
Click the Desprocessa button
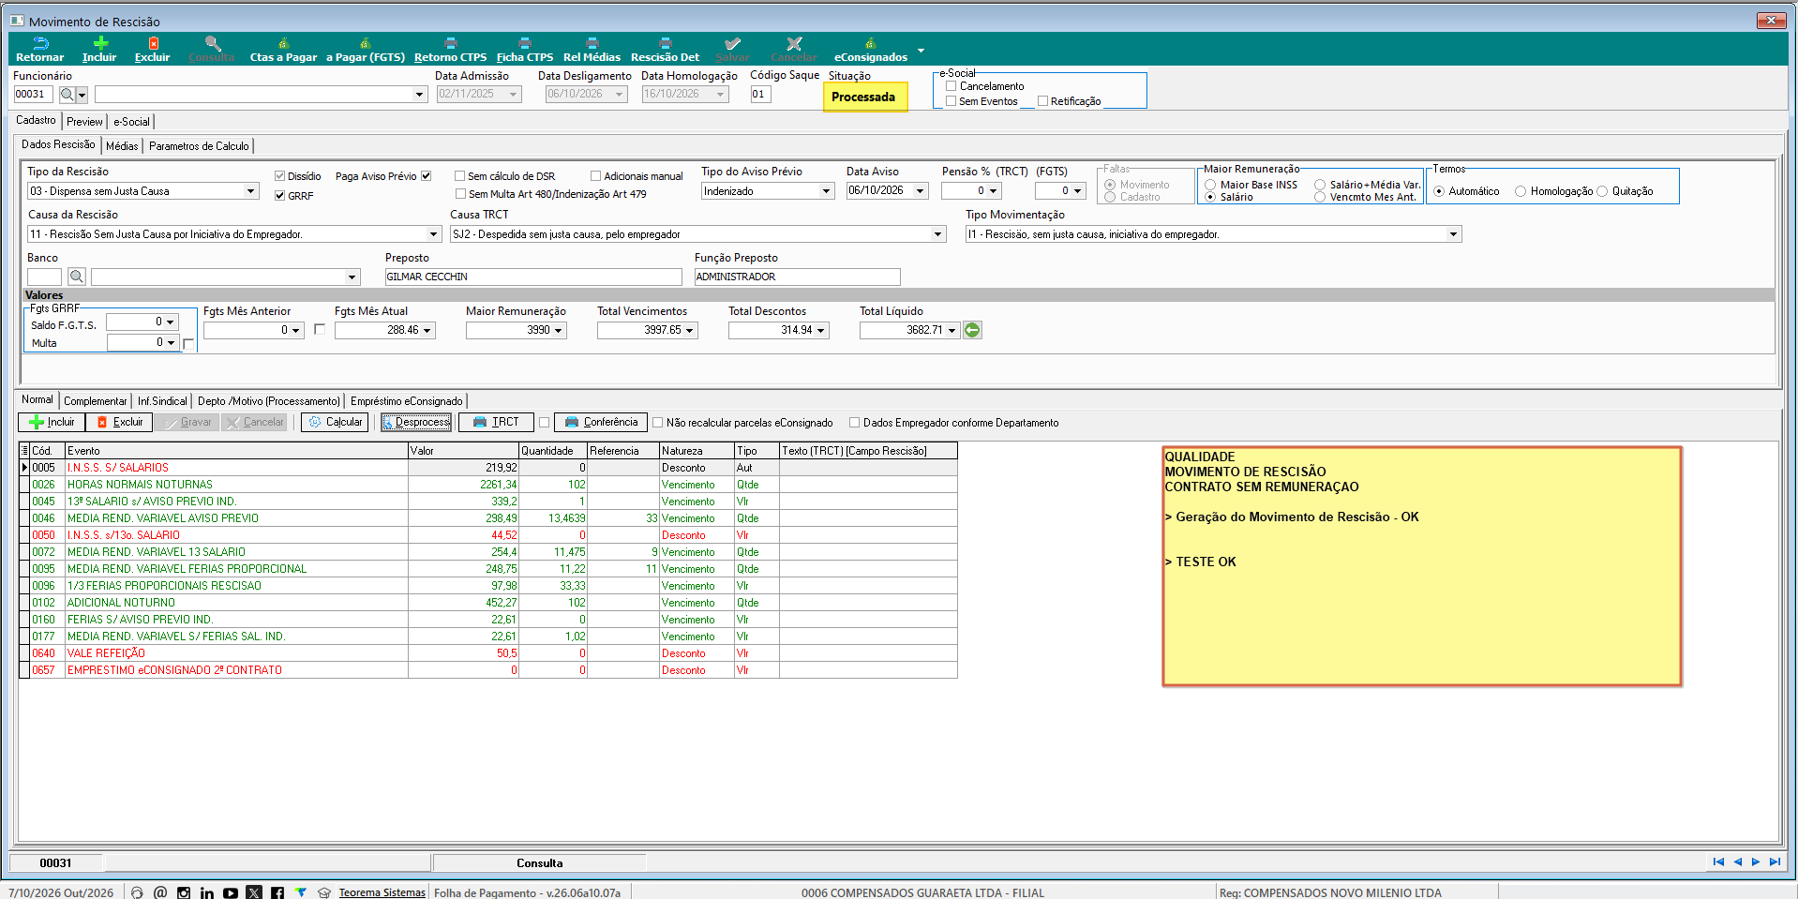(x=416, y=423)
